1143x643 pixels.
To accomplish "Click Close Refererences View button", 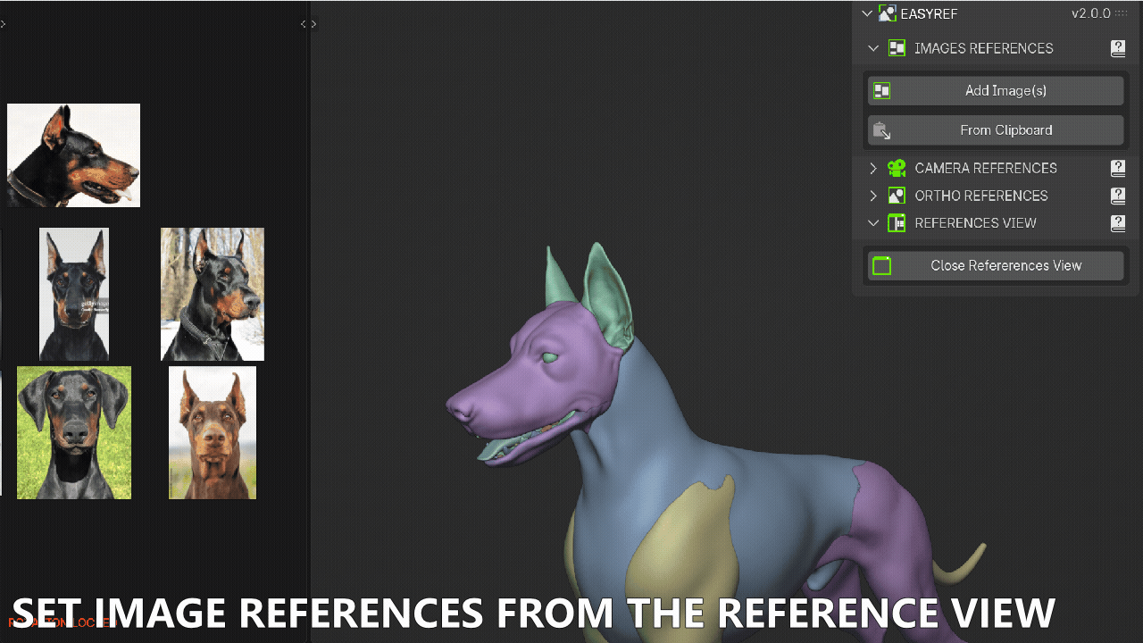I will 995,265.
